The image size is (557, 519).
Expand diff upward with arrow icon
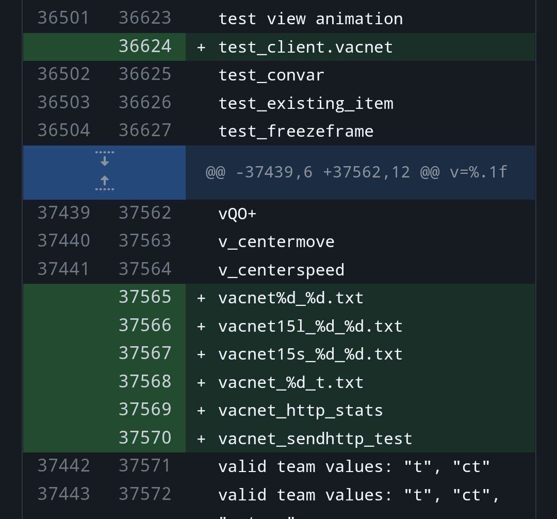tap(104, 183)
